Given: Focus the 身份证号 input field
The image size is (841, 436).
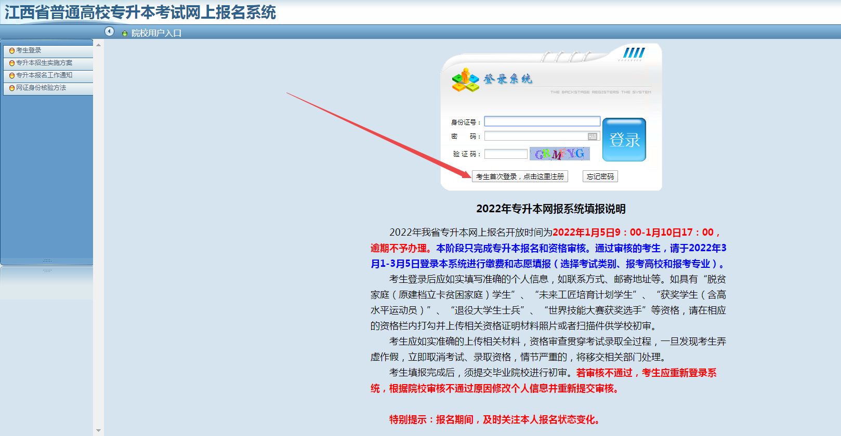Looking at the screenshot, I should click(x=542, y=121).
